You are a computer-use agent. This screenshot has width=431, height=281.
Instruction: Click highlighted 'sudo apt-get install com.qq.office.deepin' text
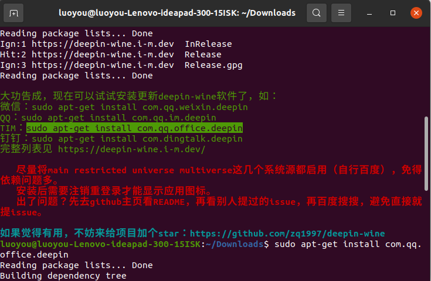pyautogui.click(x=134, y=128)
